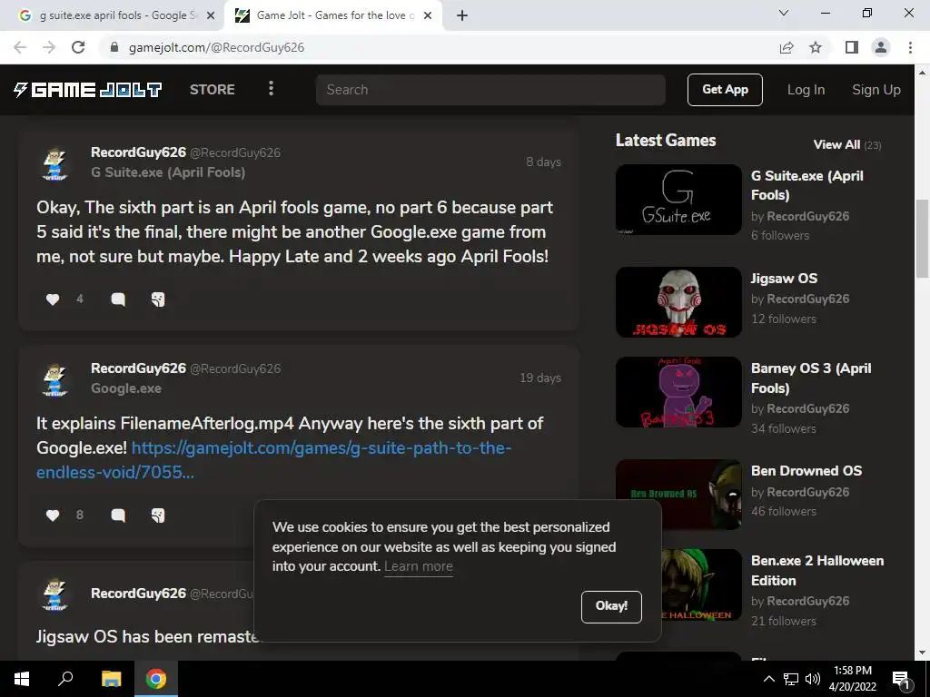Open RecordGuy626 avatar on Google.exe post
930x697 pixels.
[x=55, y=379]
